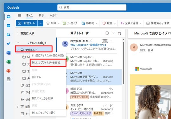171x119 pixels.
Task: Click 開封済み / 未読 toolbar button
Action: (x=158, y=23)
